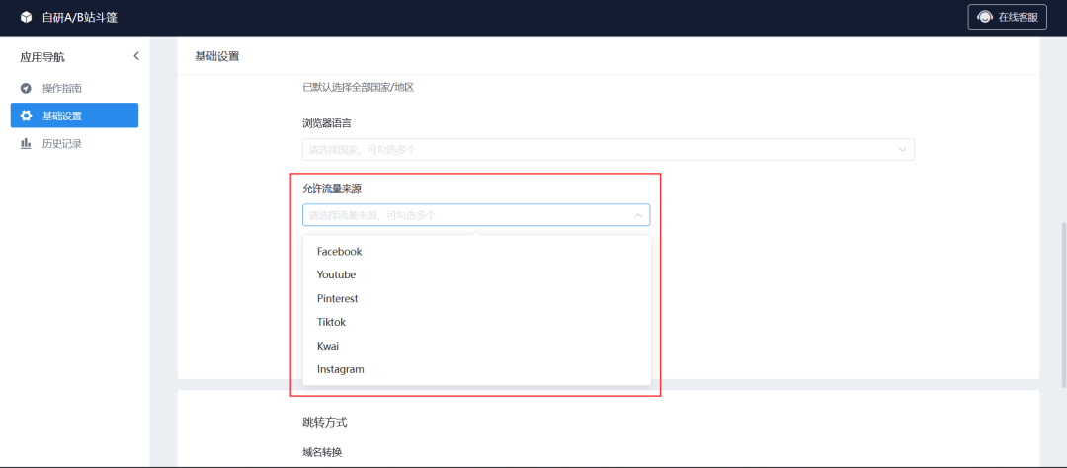This screenshot has width=1067, height=468.
Task: Open 在线客服 online support button
Action: click(x=1007, y=17)
